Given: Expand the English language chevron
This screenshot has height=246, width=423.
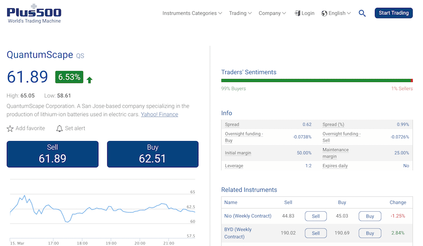Looking at the screenshot, I should tap(349, 13).
